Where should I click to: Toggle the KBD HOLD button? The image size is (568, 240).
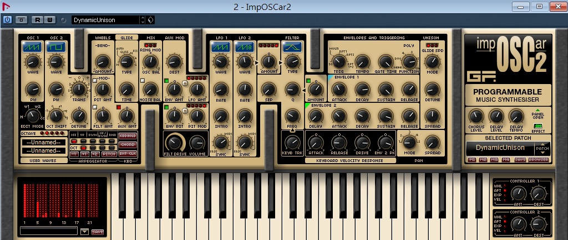[x=128, y=135]
